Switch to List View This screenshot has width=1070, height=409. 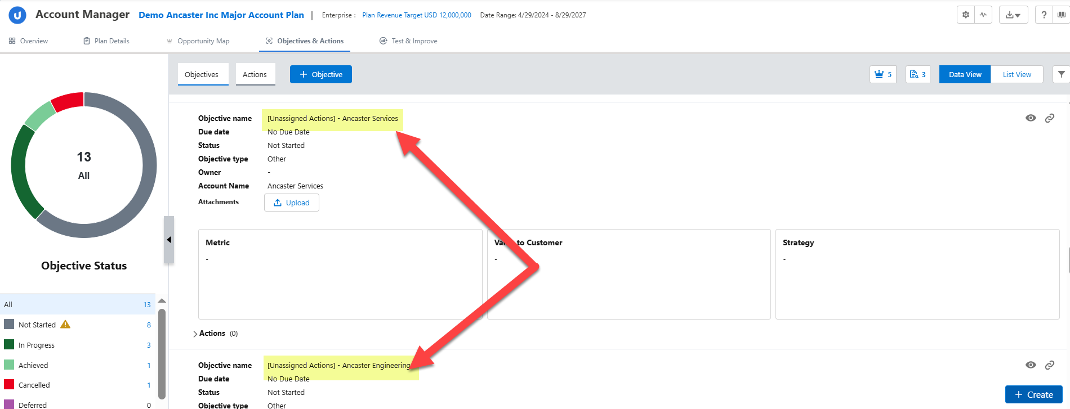click(x=1016, y=74)
